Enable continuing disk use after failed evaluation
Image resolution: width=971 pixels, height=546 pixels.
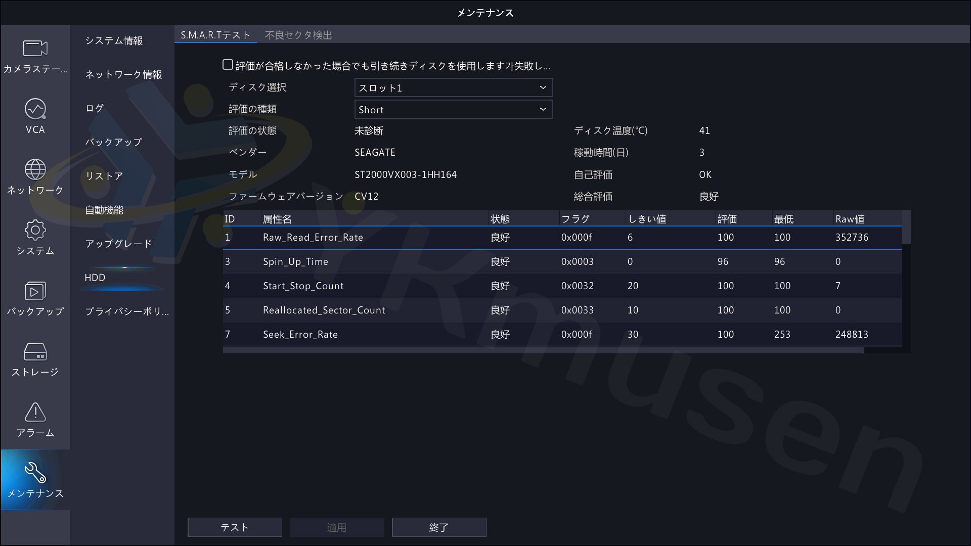pyautogui.click(x=227, y=64)
